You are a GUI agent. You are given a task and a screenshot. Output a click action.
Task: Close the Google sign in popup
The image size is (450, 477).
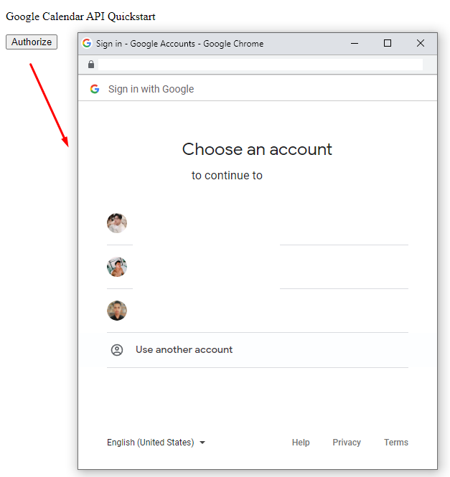coord(421,44)
